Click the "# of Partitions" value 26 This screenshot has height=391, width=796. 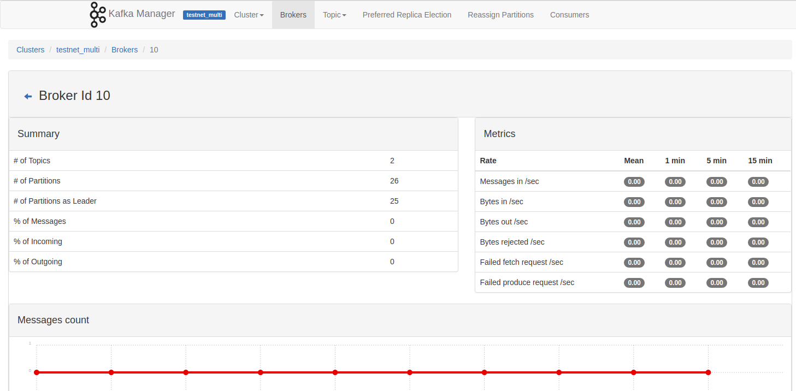[x=394, y=181]
